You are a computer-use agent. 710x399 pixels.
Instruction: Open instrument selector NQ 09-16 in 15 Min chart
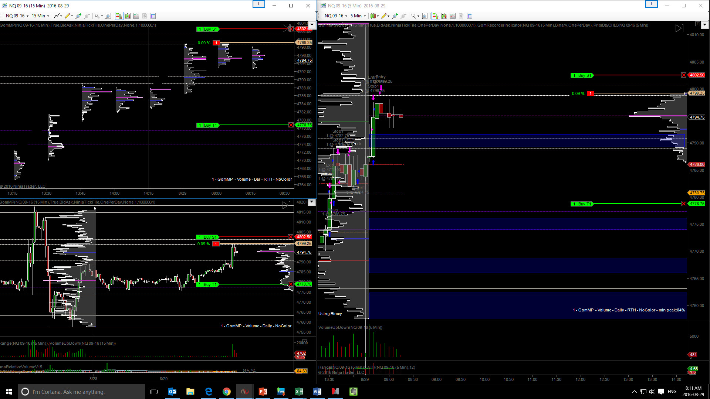click(17, 16)
